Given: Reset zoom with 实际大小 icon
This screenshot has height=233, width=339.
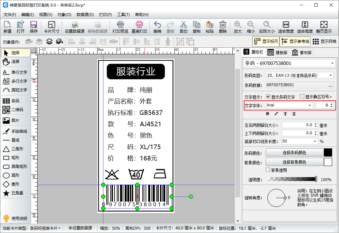Looking at the screenshot, I should pos(267,27).
